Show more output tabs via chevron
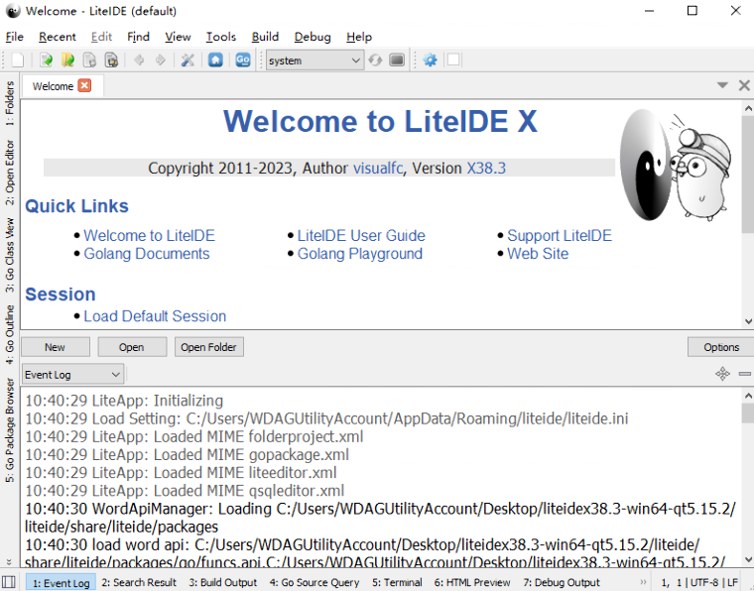Screen dimensions: 754x591 click(x=643, y=582)
